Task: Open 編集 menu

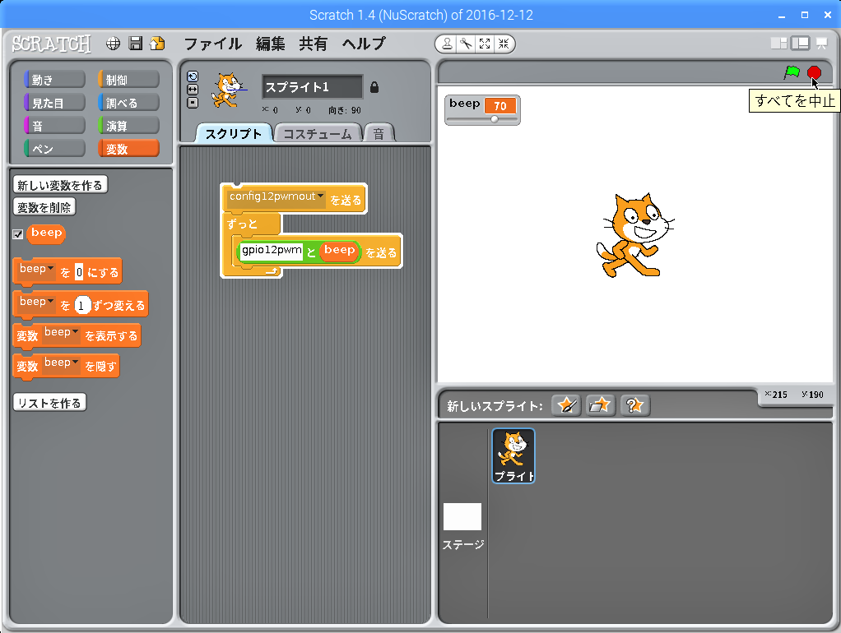Action: pyautogui.click(x=270, y=44)
